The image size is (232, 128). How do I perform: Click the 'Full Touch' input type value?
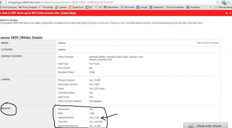coord(94,64)
